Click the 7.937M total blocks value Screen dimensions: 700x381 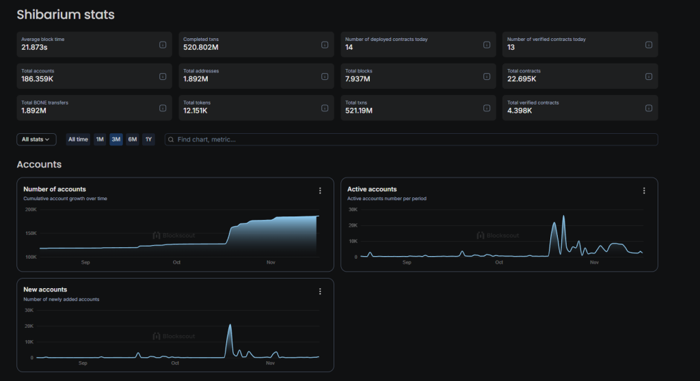(x=358, y=79)
